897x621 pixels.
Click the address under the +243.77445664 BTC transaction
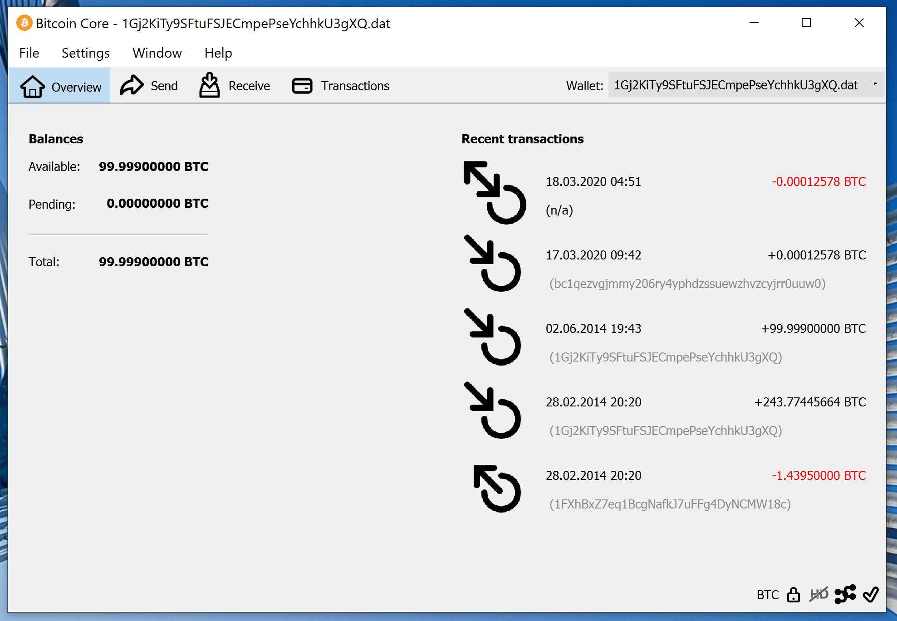click(666, 430)
